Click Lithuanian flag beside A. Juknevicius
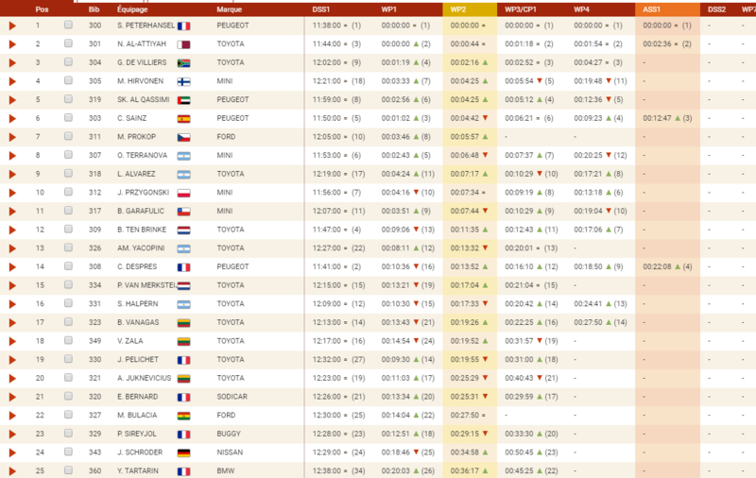 (183, 379)
